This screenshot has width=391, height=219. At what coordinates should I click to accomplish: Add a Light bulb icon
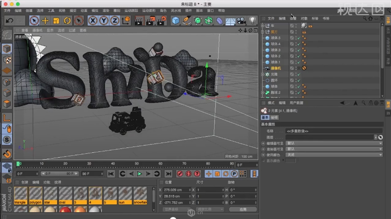tap(252, 20)
